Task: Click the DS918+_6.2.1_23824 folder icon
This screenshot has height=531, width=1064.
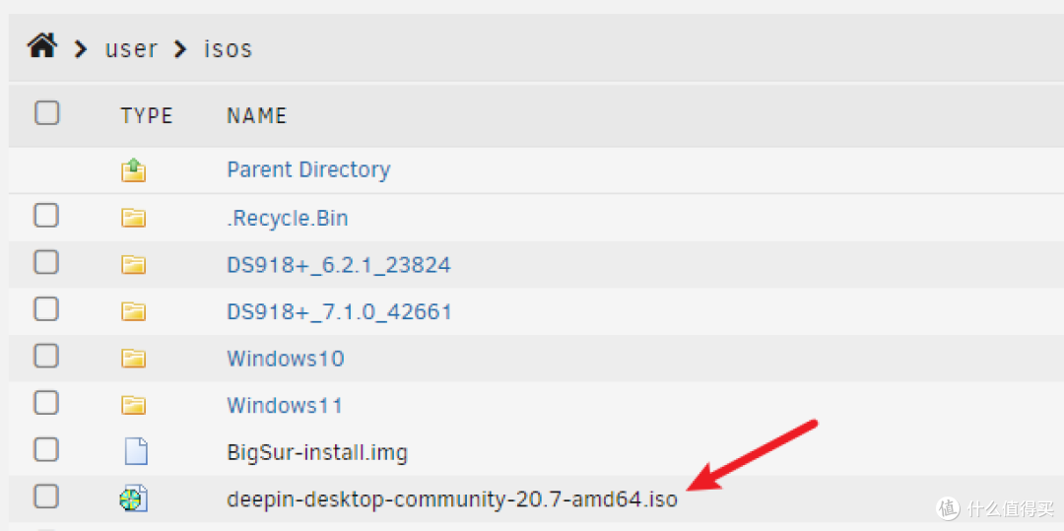Action: click(x=134, y=264)
